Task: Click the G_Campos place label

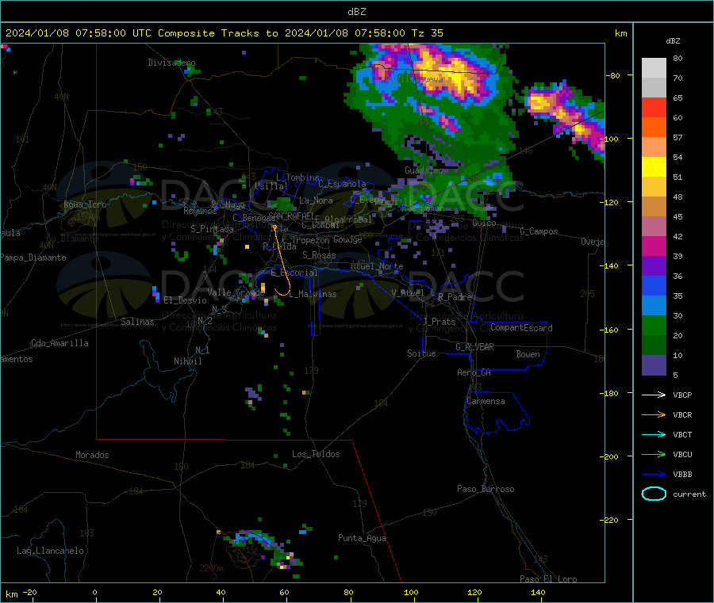Action: (x=539, y=231)
